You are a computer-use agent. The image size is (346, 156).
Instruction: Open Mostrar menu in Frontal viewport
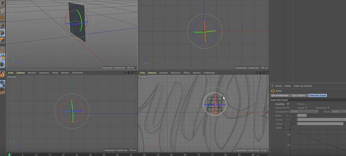[164, 73]
